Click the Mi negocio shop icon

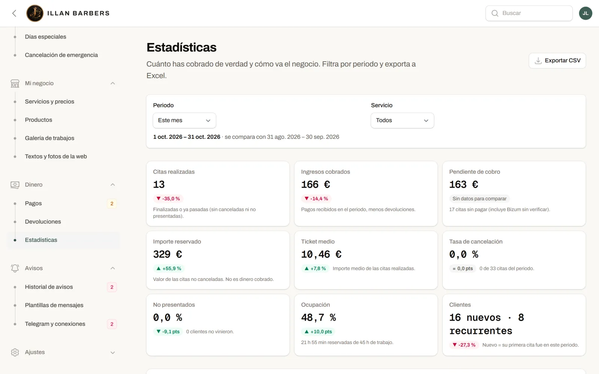click(x=15, y=83)
